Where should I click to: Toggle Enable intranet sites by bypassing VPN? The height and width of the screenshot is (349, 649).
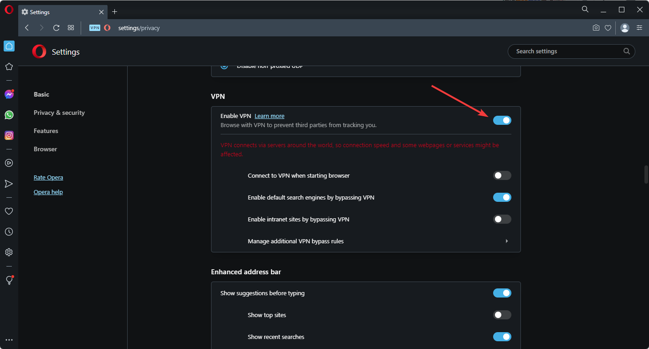tap(502, 219)
